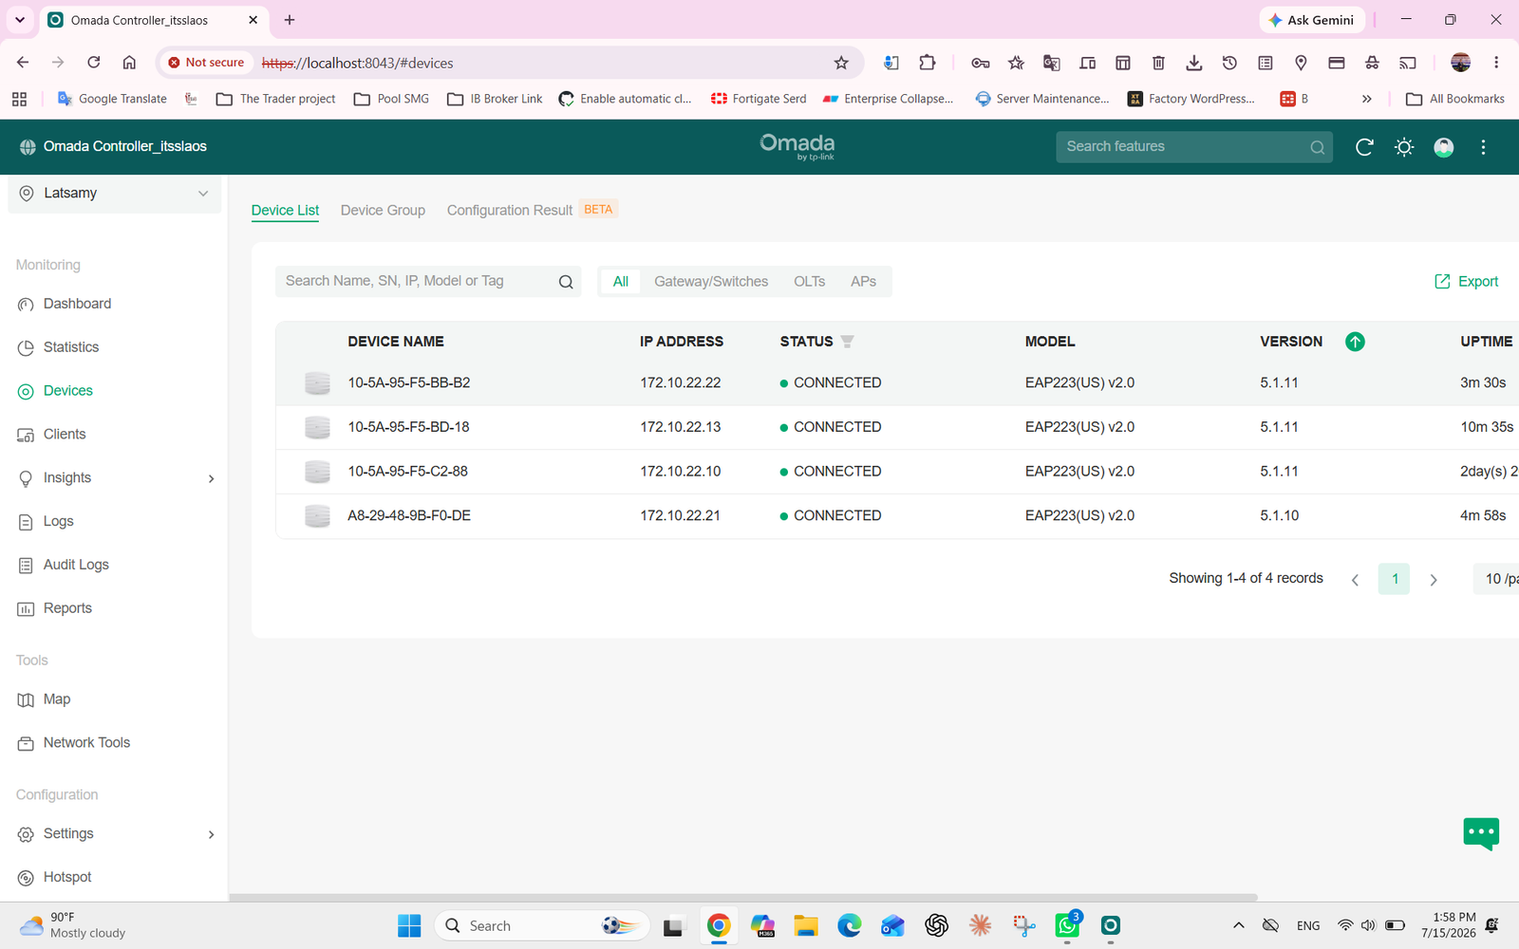Expand the Settings submenu
This screenshot has width=1519, height=949.
(x=211, y=835)
